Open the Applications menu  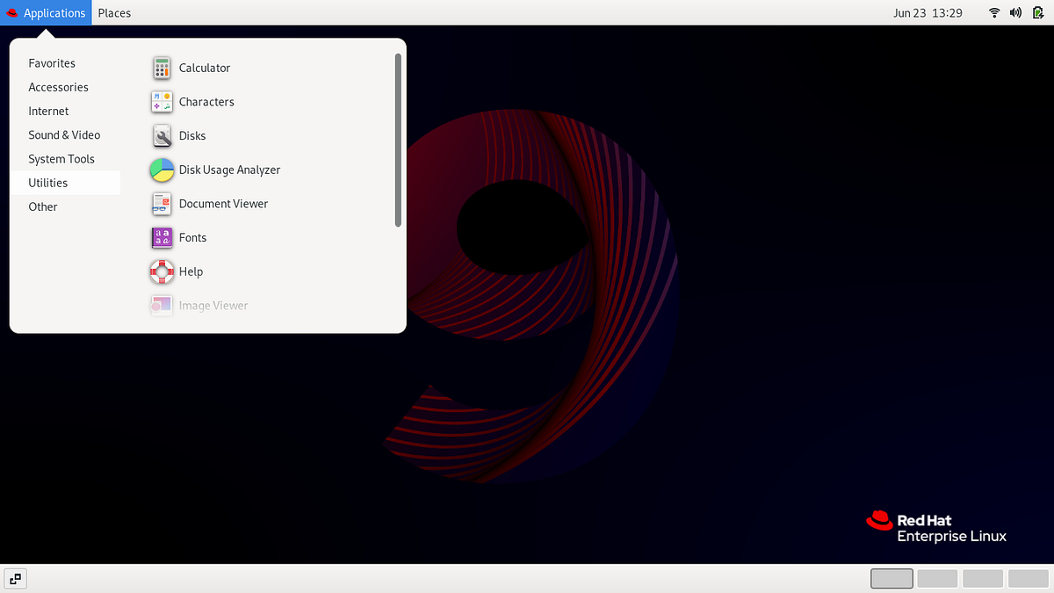click(x=46, y=12)
